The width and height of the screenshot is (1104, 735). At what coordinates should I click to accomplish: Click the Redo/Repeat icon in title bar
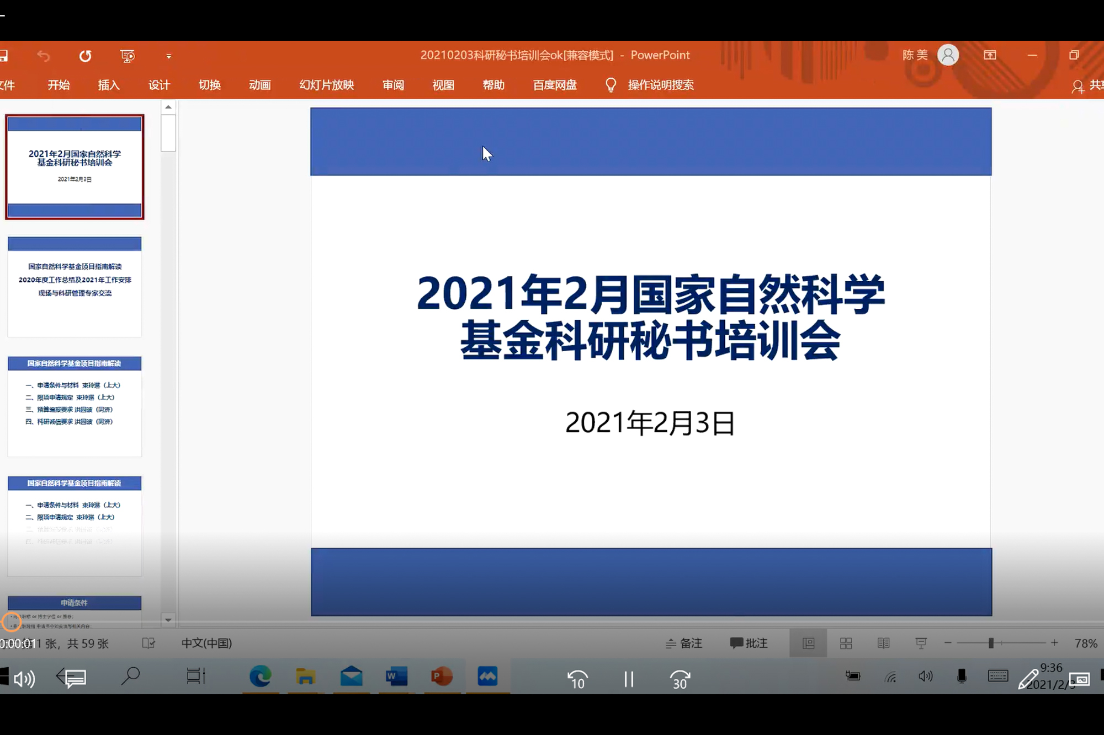click(85, 56)
